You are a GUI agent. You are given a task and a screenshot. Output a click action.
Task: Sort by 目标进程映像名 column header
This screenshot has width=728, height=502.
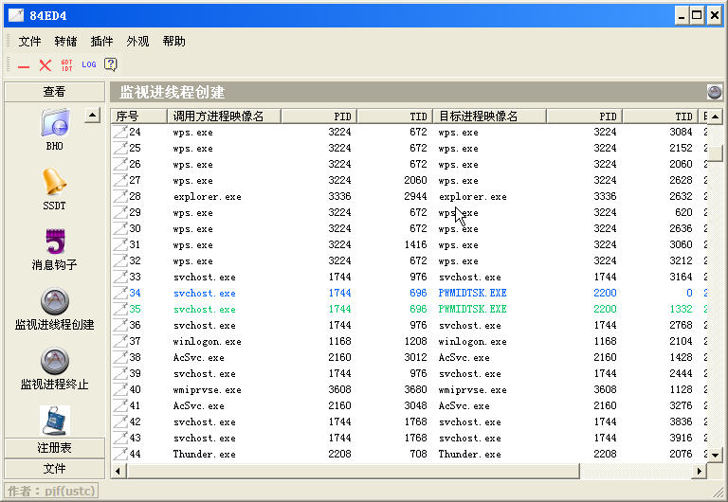click(490, 116)
